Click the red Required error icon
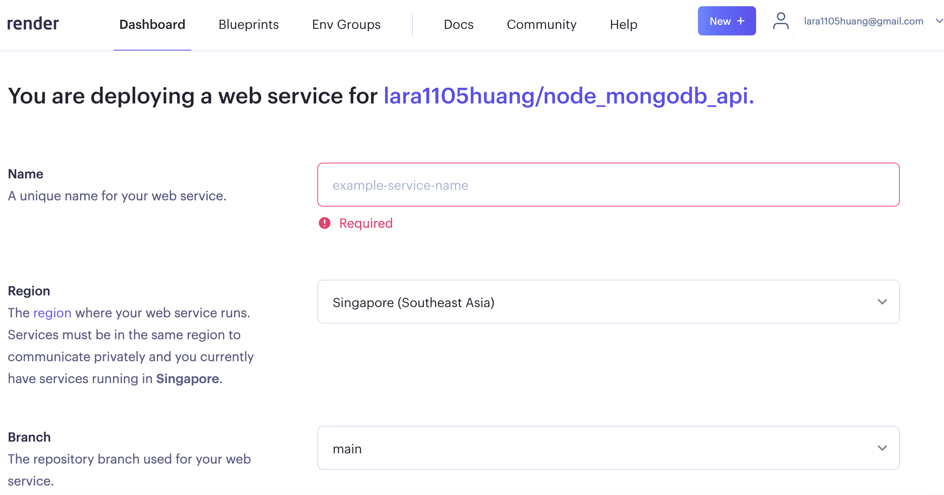Viewport: 944px width, 495px height. (324, 223)
